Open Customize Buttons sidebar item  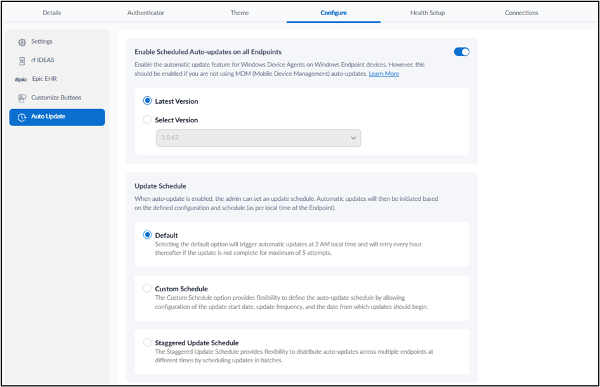coord(57,98)
